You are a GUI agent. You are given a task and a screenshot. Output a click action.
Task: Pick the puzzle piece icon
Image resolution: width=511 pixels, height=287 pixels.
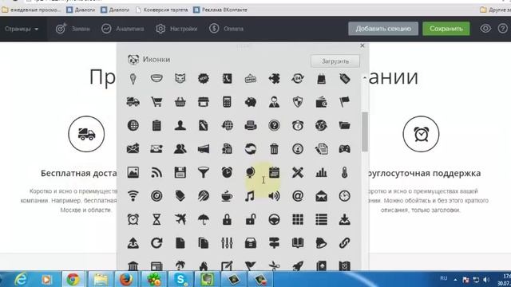274,78
